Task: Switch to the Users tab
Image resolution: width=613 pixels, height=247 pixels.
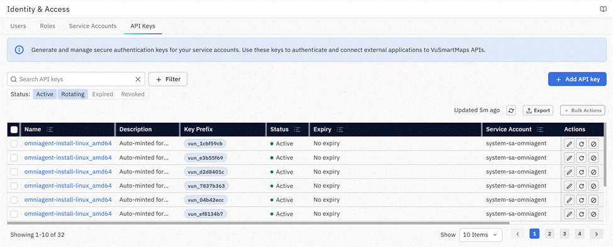Action: 18,26
